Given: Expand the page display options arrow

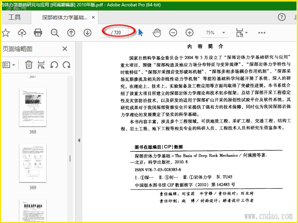Looking at the screenshot, I should (x=247, y=33).
